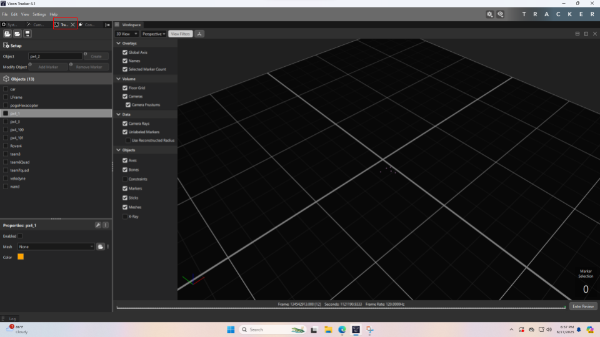Open the Settings menu
The height and width of the screenshot is (337, 600).
(x=39, y=14)
